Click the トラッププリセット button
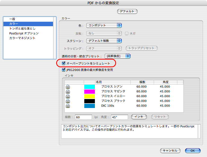The height and width of the screenshot is (157, 207). (142, 48)
